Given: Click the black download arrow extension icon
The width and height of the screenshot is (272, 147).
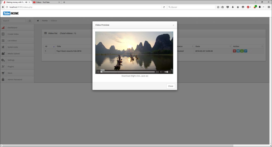Looking at the screenshot, I should pyautogui.click(x=260, y=7).
